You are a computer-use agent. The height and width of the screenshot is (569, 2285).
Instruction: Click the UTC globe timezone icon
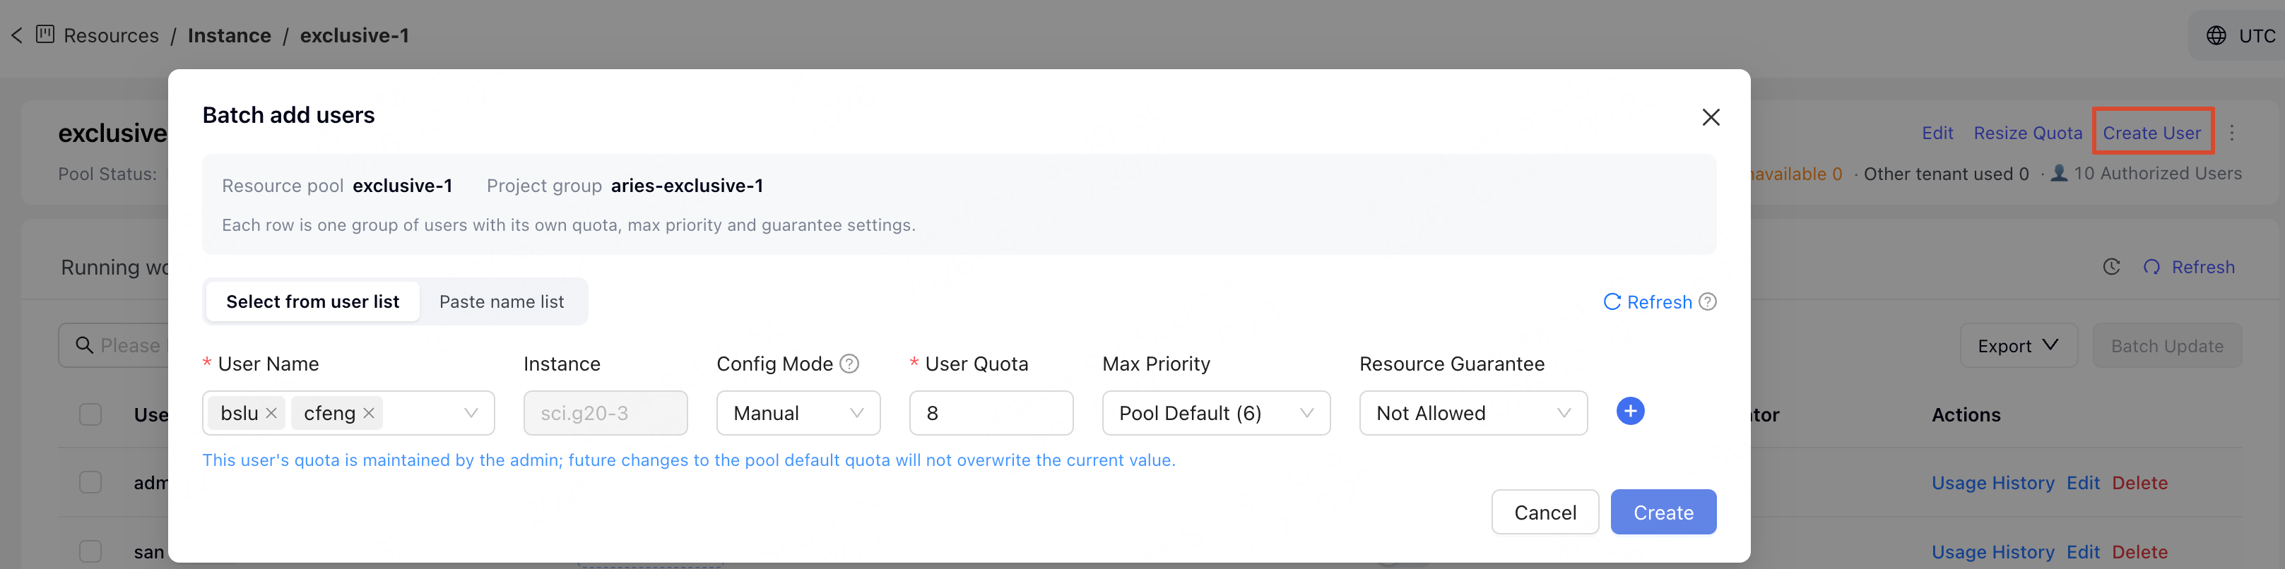[2216, 35]
